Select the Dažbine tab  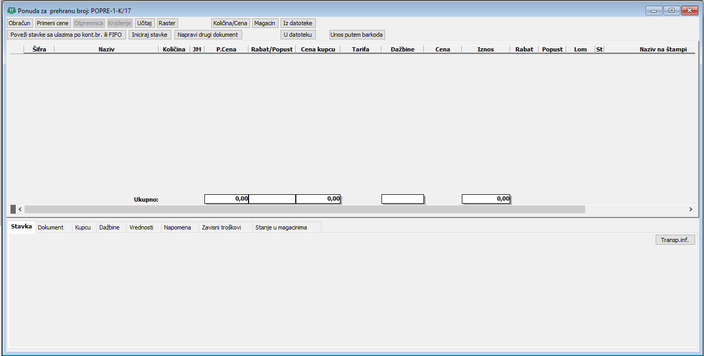click(109, 227)
